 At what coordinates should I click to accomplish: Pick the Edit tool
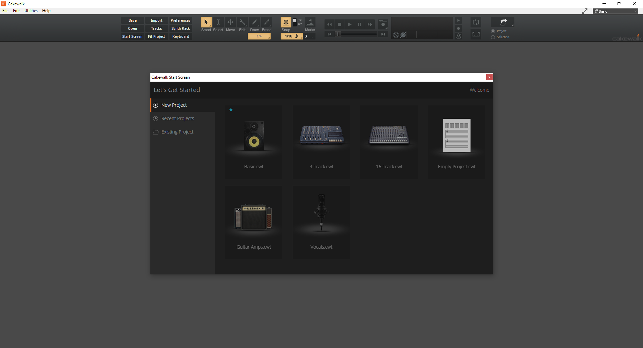tap(242, 22)
